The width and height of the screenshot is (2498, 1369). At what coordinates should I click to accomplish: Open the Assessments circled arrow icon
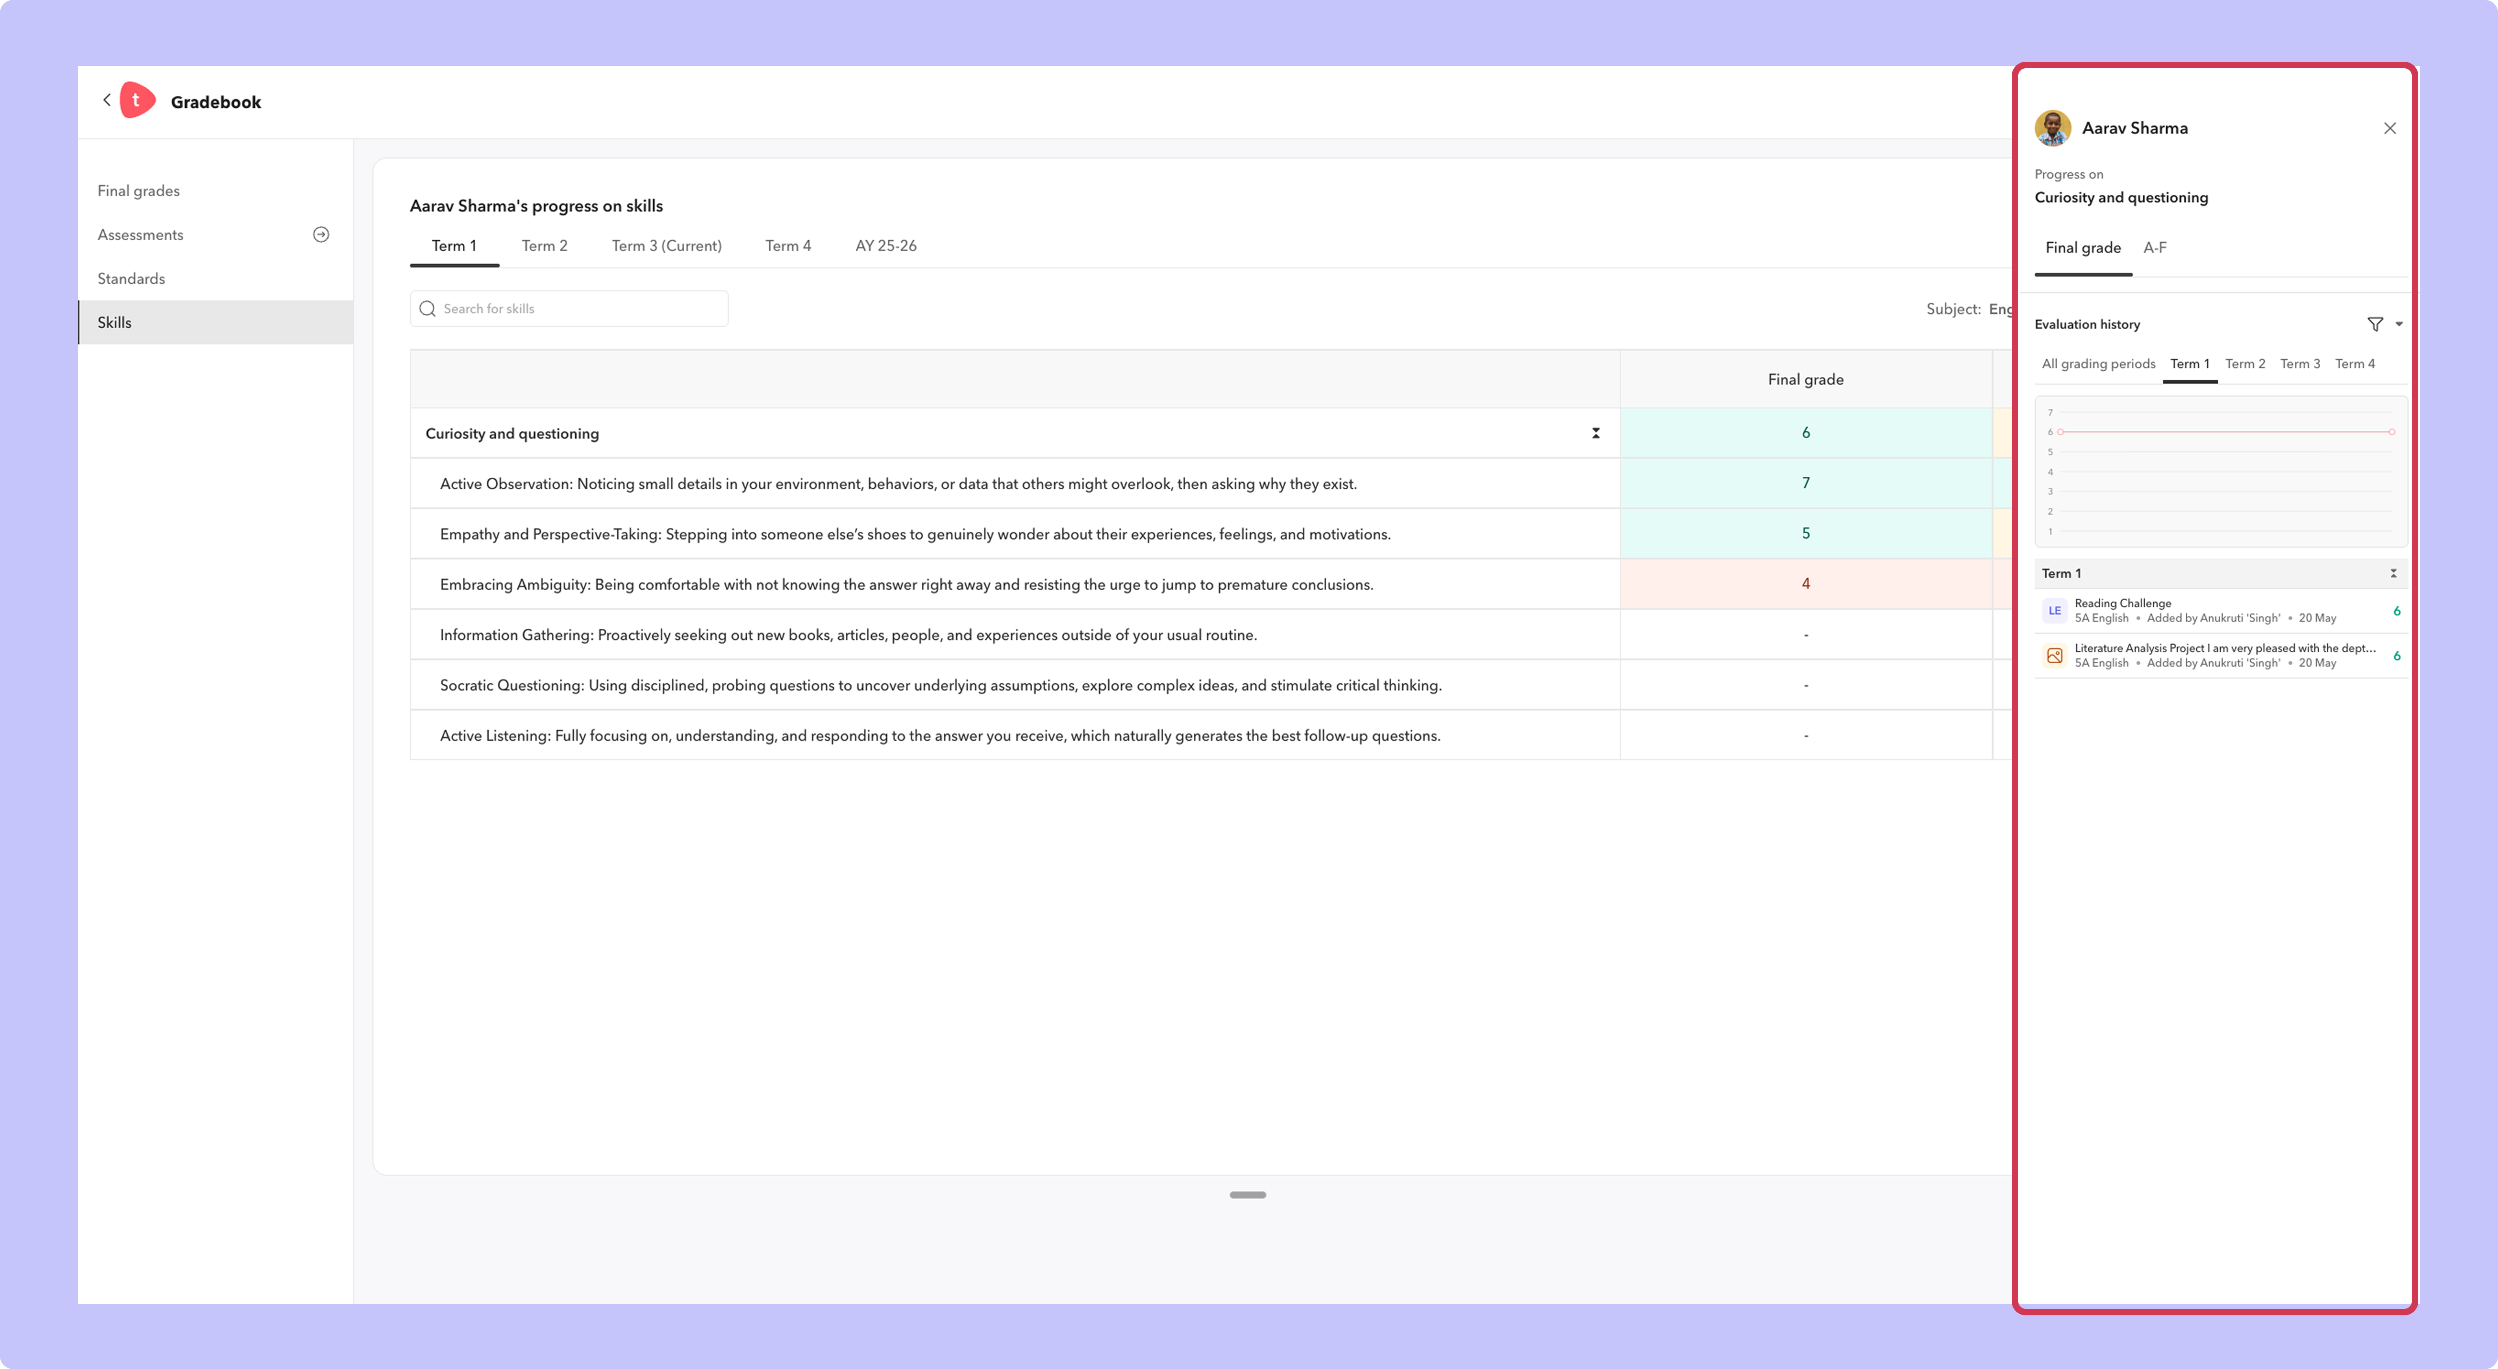(321, 235)
